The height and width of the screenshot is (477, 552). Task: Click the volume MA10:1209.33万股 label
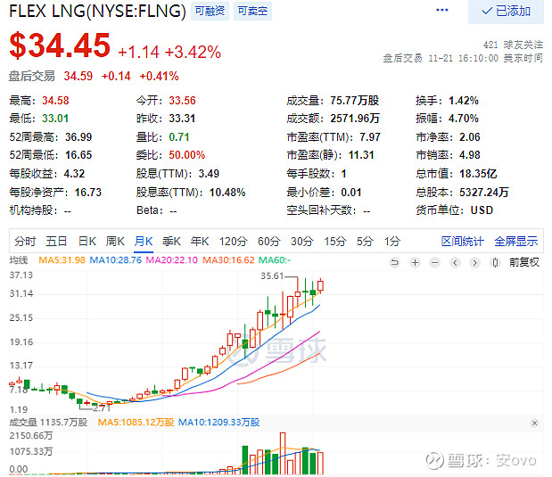click(x=219, y=423)
